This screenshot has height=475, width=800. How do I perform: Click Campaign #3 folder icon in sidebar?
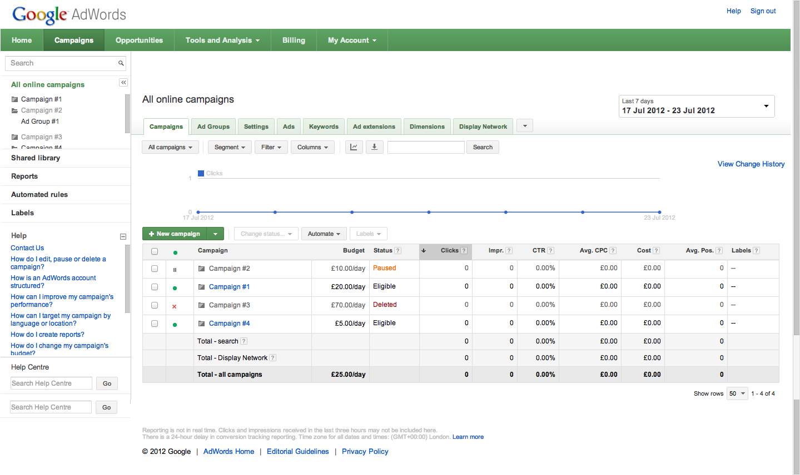15,137
